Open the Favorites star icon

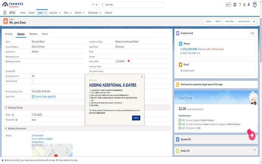point(227,5)
